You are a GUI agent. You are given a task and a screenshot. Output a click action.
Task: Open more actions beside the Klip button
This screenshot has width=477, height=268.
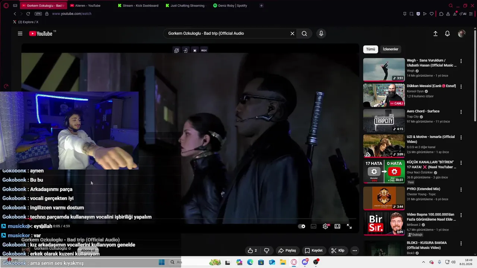click(355, 251)
